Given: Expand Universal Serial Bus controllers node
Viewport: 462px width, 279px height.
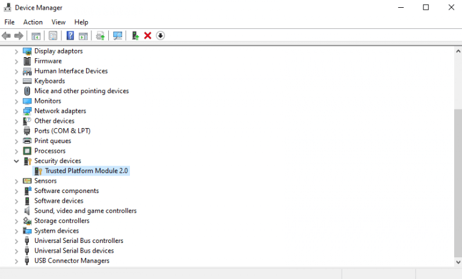Looking at the screenshot, I should (16, 241).
